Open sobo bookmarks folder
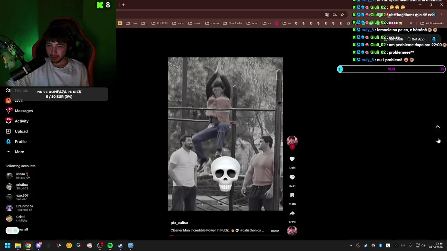 point(178,23)
